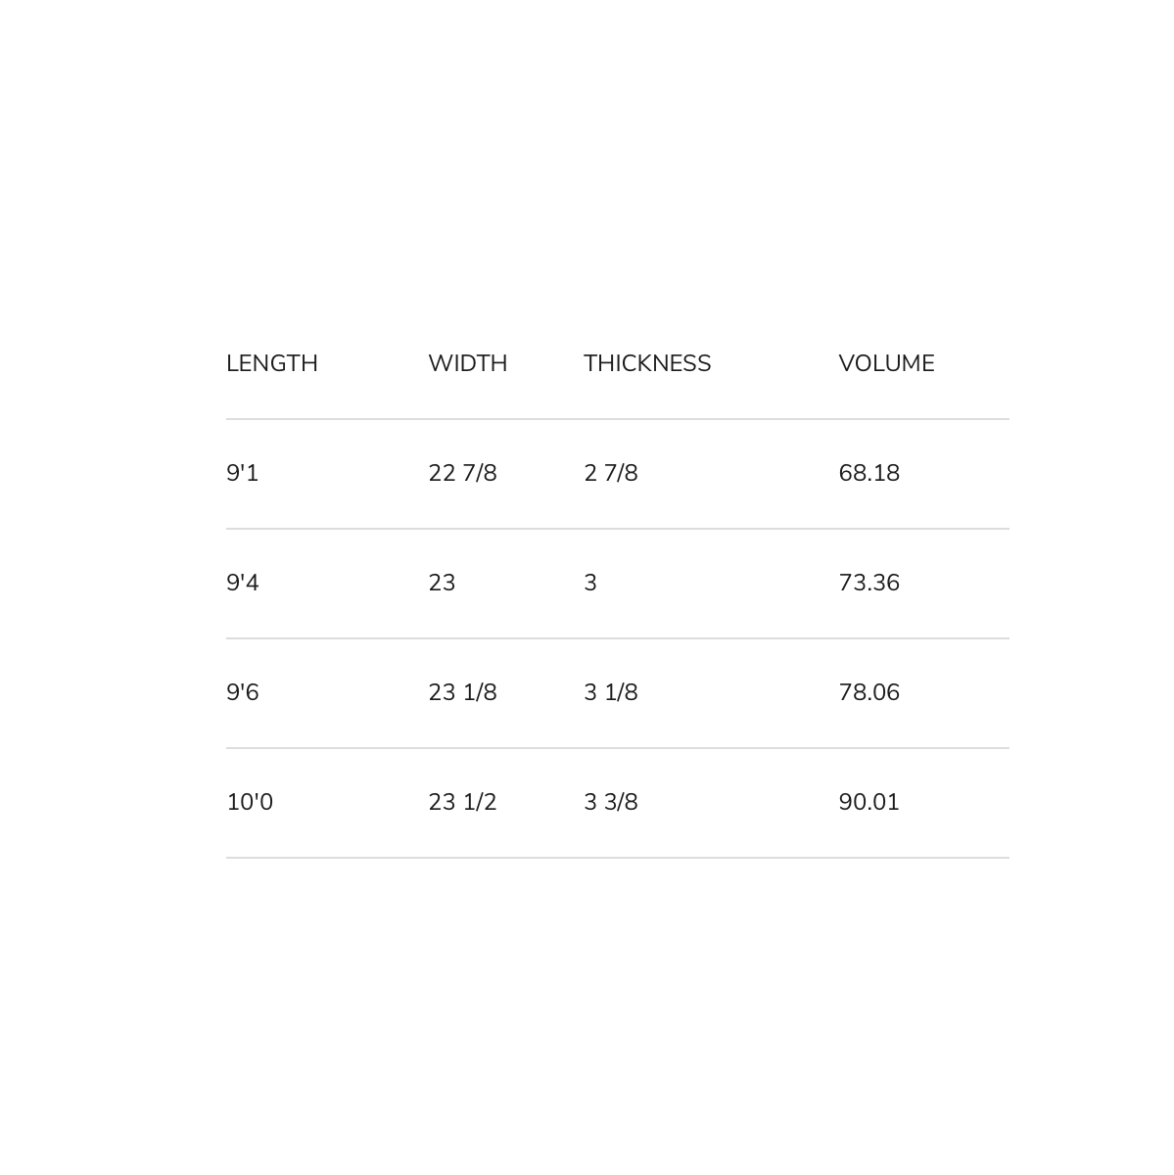
Task: Click the WIDTH column header
Action: point(467,363)
